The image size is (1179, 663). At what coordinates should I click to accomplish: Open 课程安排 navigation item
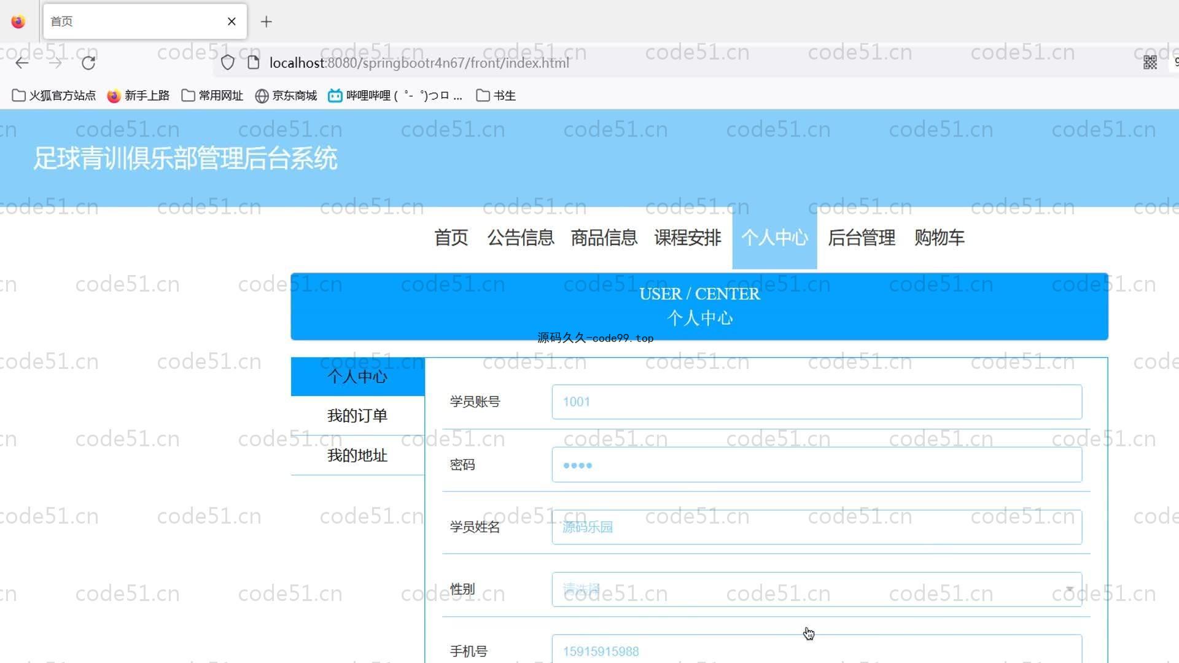point(688,238)
